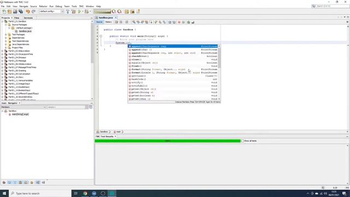Click the History view button
The height and width of the screenshot is (197, 350).
pos(108,22)
